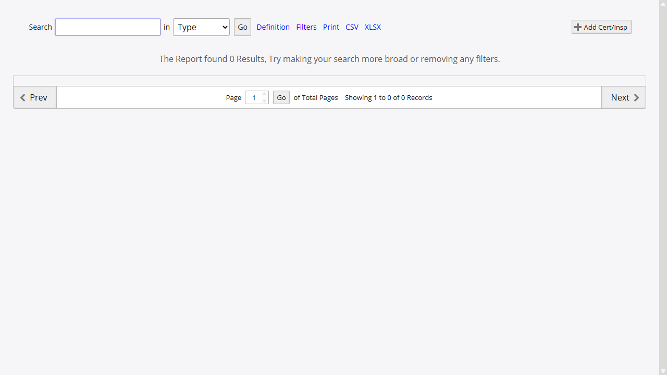The image size is (667, 375).
Task: Click inside the Search text box
Action: [x=108, y=27]
